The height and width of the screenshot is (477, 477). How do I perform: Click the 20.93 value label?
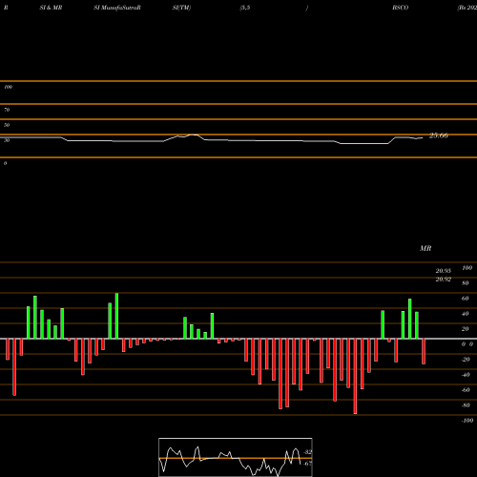tap(444, 271)
